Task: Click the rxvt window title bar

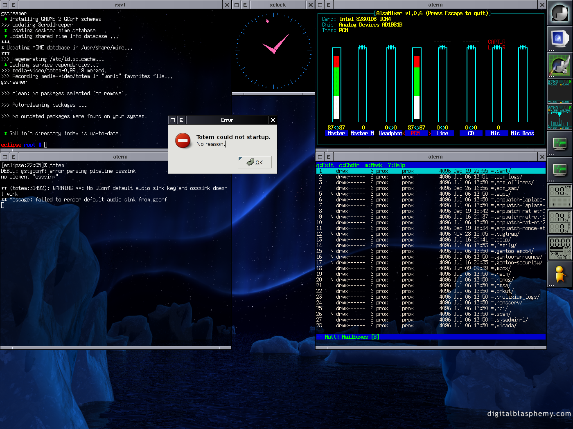Action: pos(120,5)
